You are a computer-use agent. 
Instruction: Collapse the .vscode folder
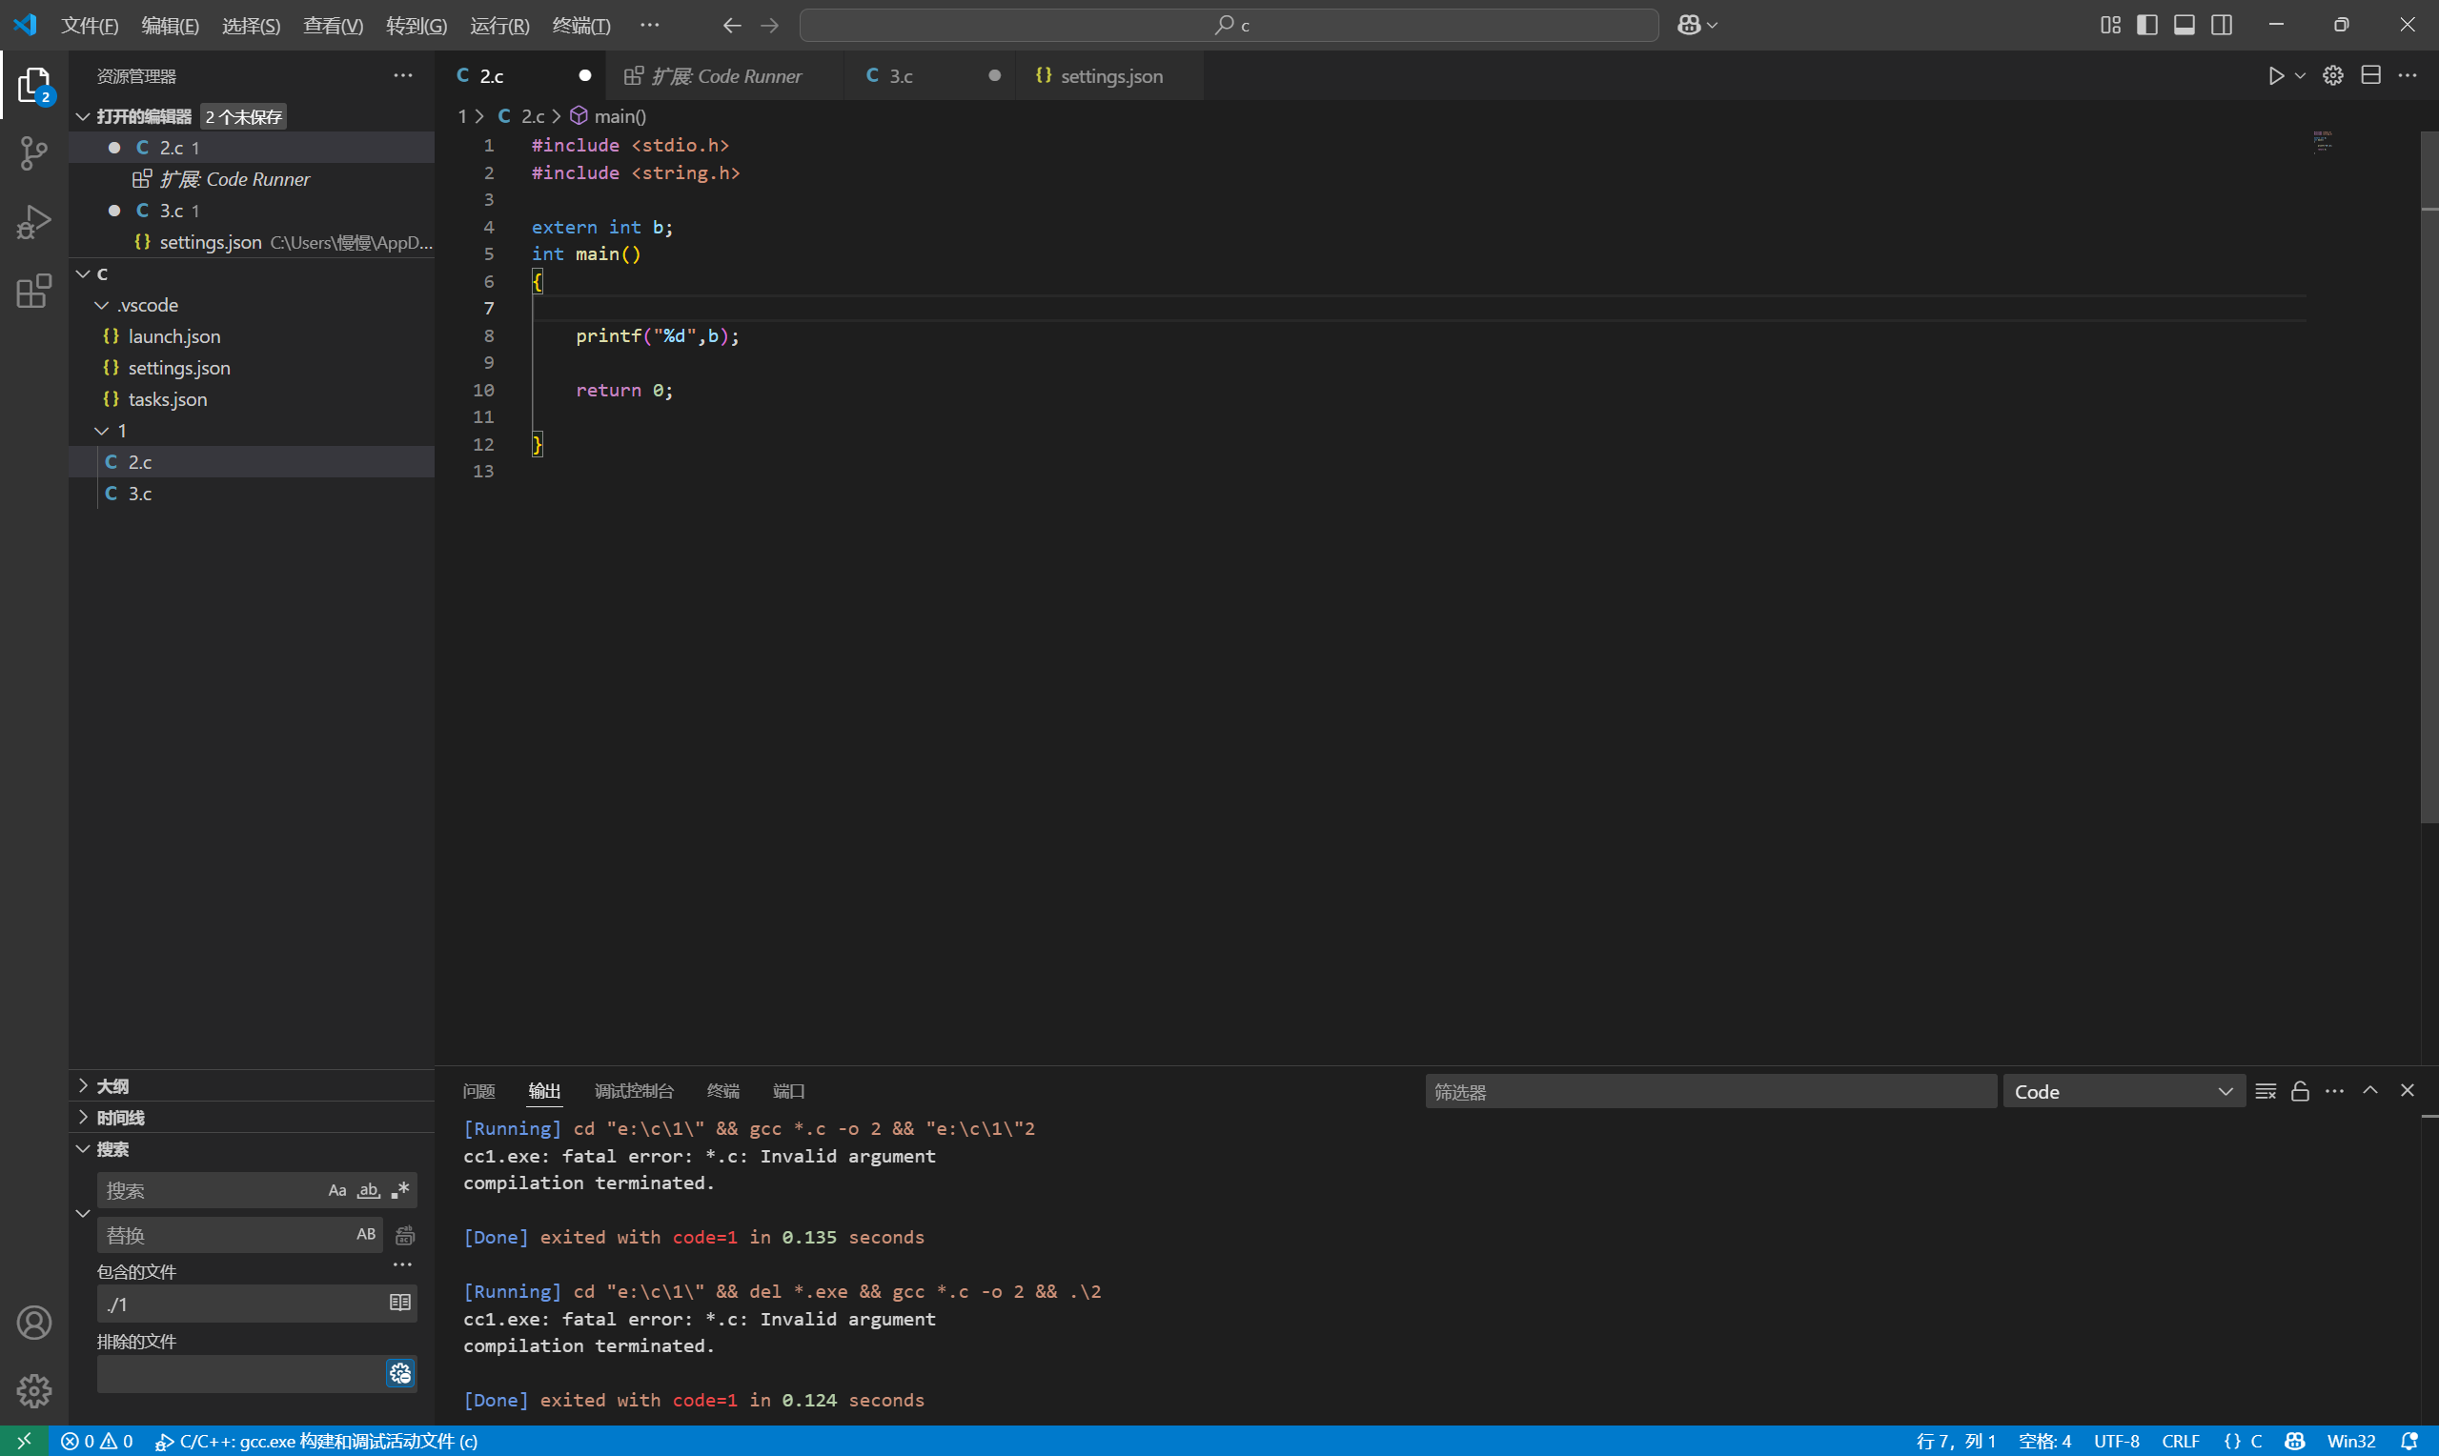coord(102,305)
